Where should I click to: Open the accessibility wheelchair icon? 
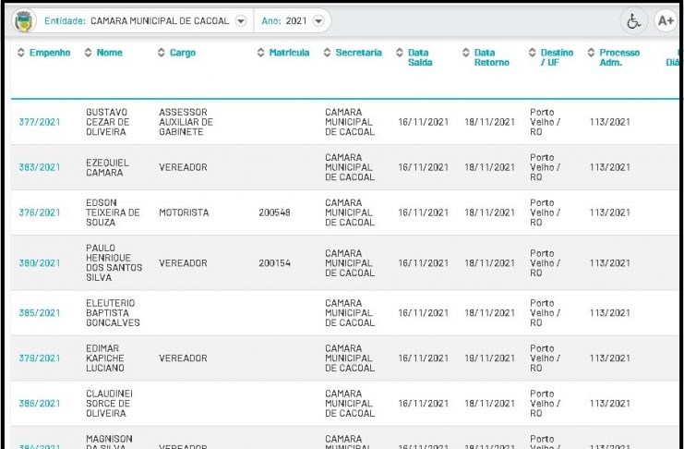tap(633, 21)
